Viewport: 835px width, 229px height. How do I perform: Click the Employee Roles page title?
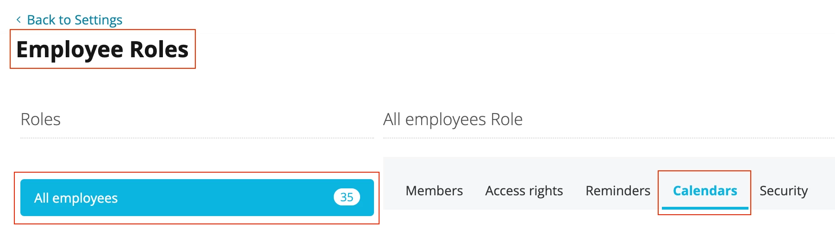click(102, 49)
